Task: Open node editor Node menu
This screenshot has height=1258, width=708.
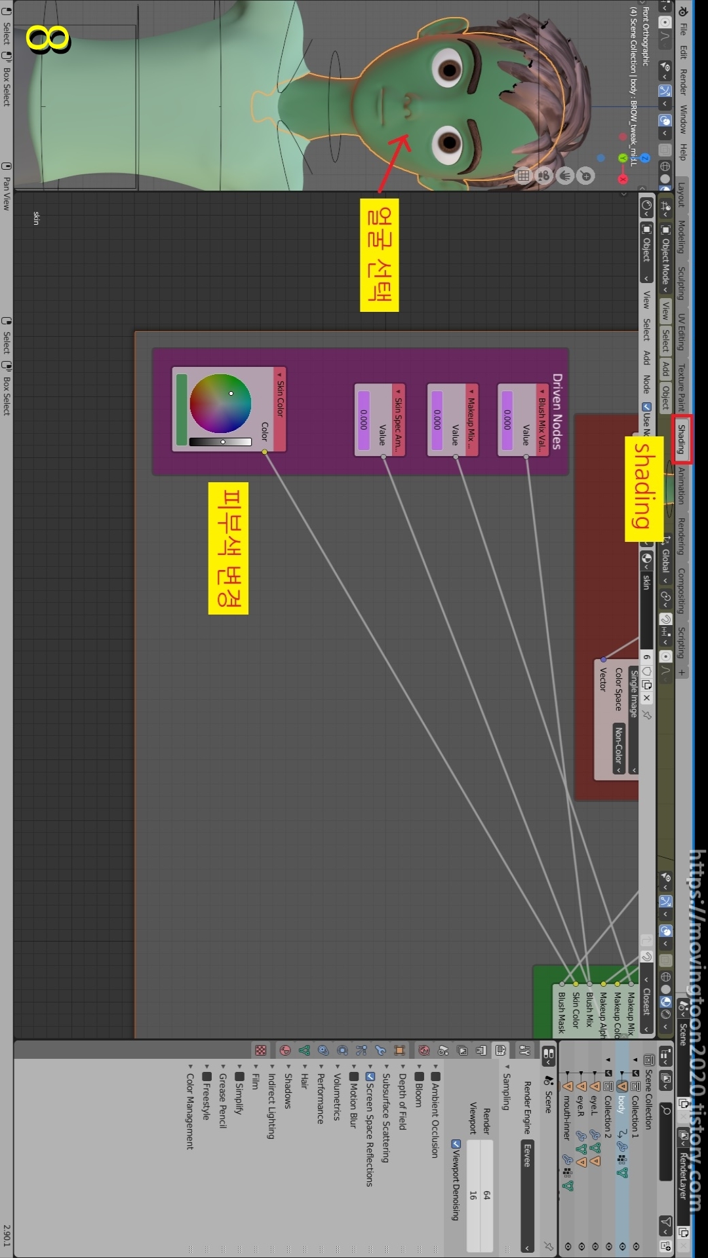Action: point(646,384)
